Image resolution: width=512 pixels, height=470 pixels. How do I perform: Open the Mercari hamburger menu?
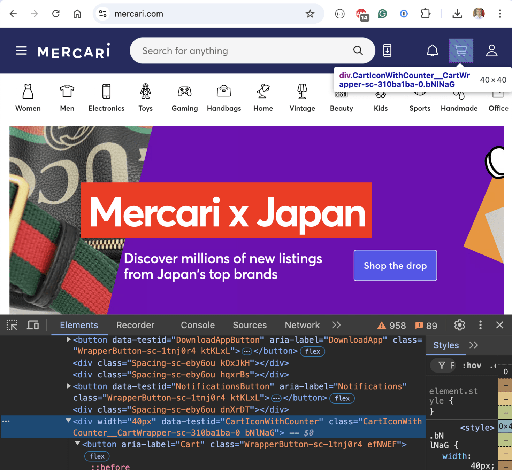click(21, 51)
